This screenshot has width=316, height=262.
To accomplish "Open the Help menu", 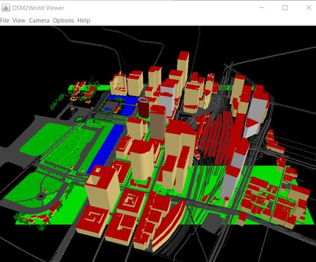I will [x=83, y=20].
